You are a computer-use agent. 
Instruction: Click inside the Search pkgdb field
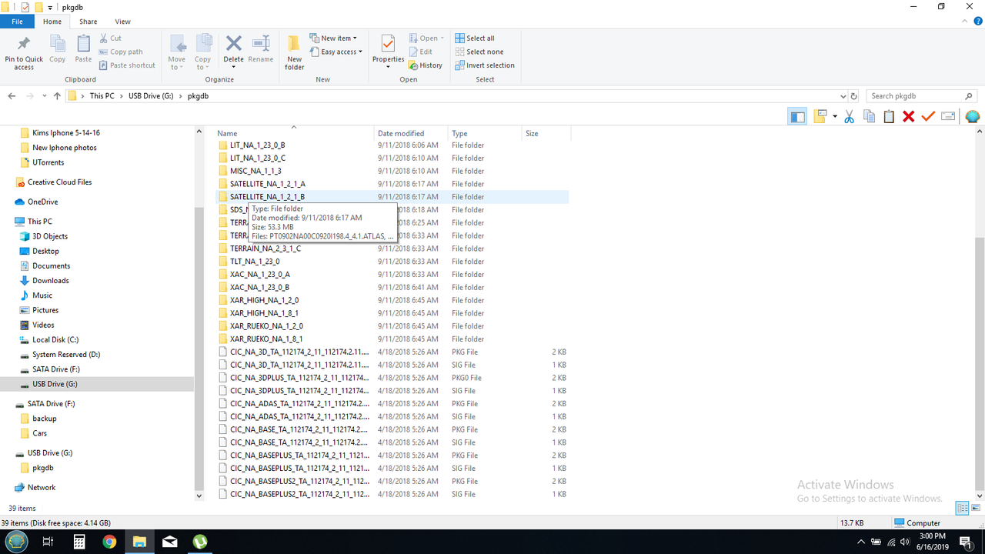pyautogui.click(x=916, y=95)
